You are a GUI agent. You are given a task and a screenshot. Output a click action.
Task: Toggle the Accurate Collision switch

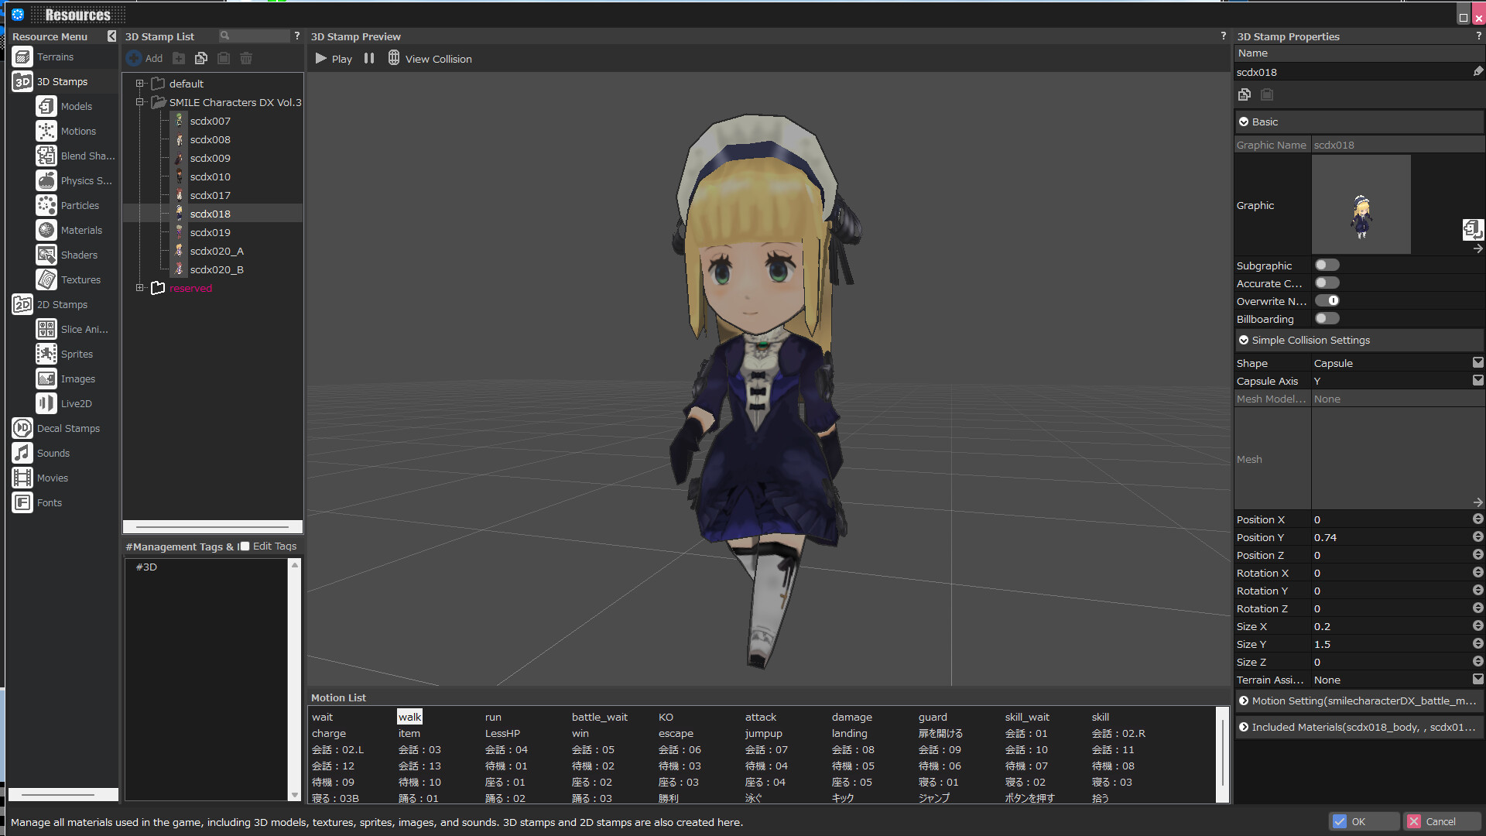pyautogui.click(x=1327, y=283)
